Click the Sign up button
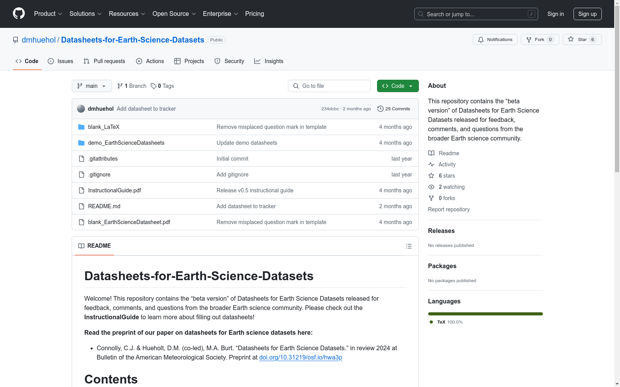The height and width of the screenshot is (387, 620). click(x=587, y=14)
